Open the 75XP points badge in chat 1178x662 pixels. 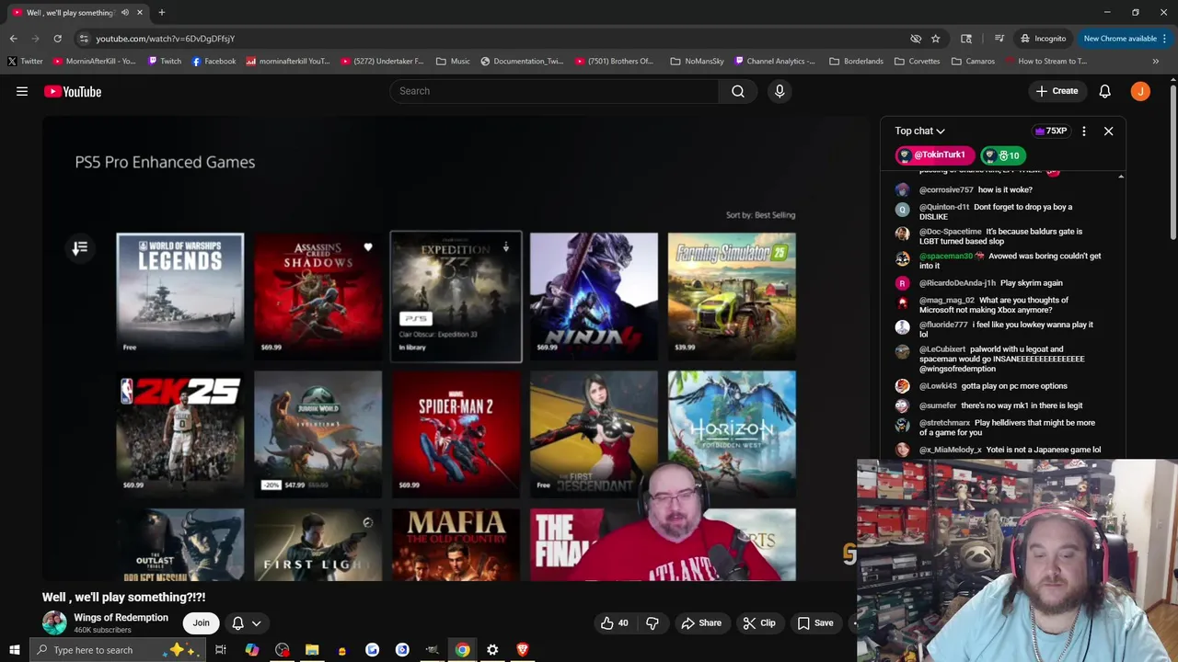(x=1051, y=131)
